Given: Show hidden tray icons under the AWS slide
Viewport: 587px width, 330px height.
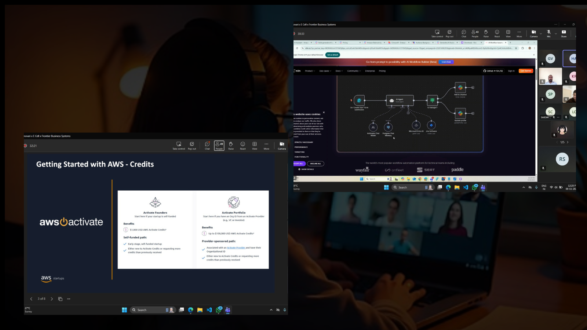Looking at the screenshot, I should coord(271,310).
